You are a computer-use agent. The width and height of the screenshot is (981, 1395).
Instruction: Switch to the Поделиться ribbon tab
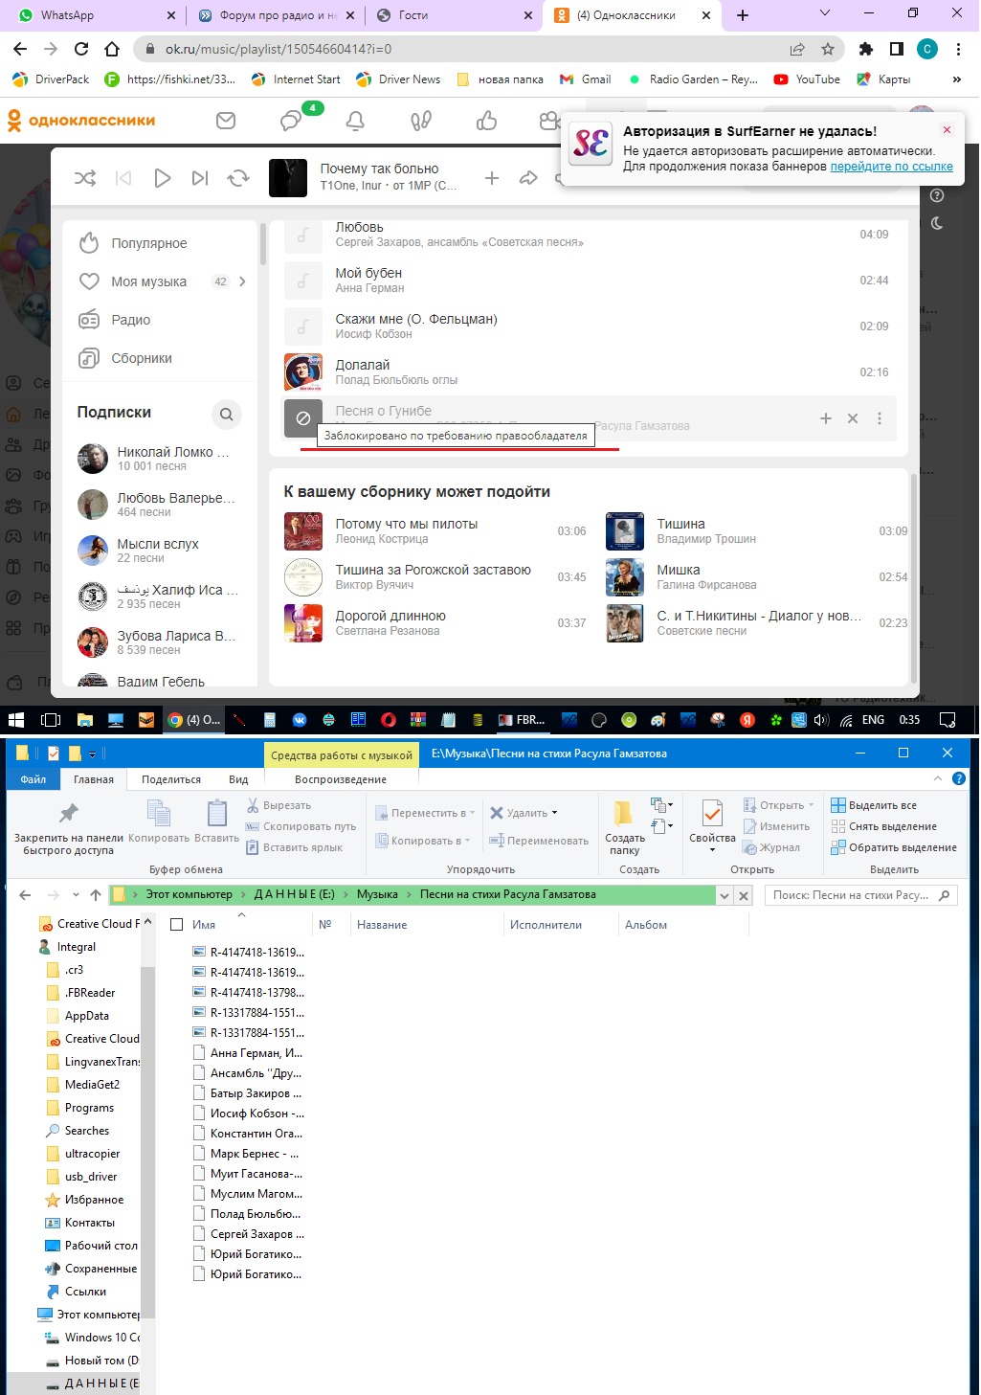pos(171,779)
